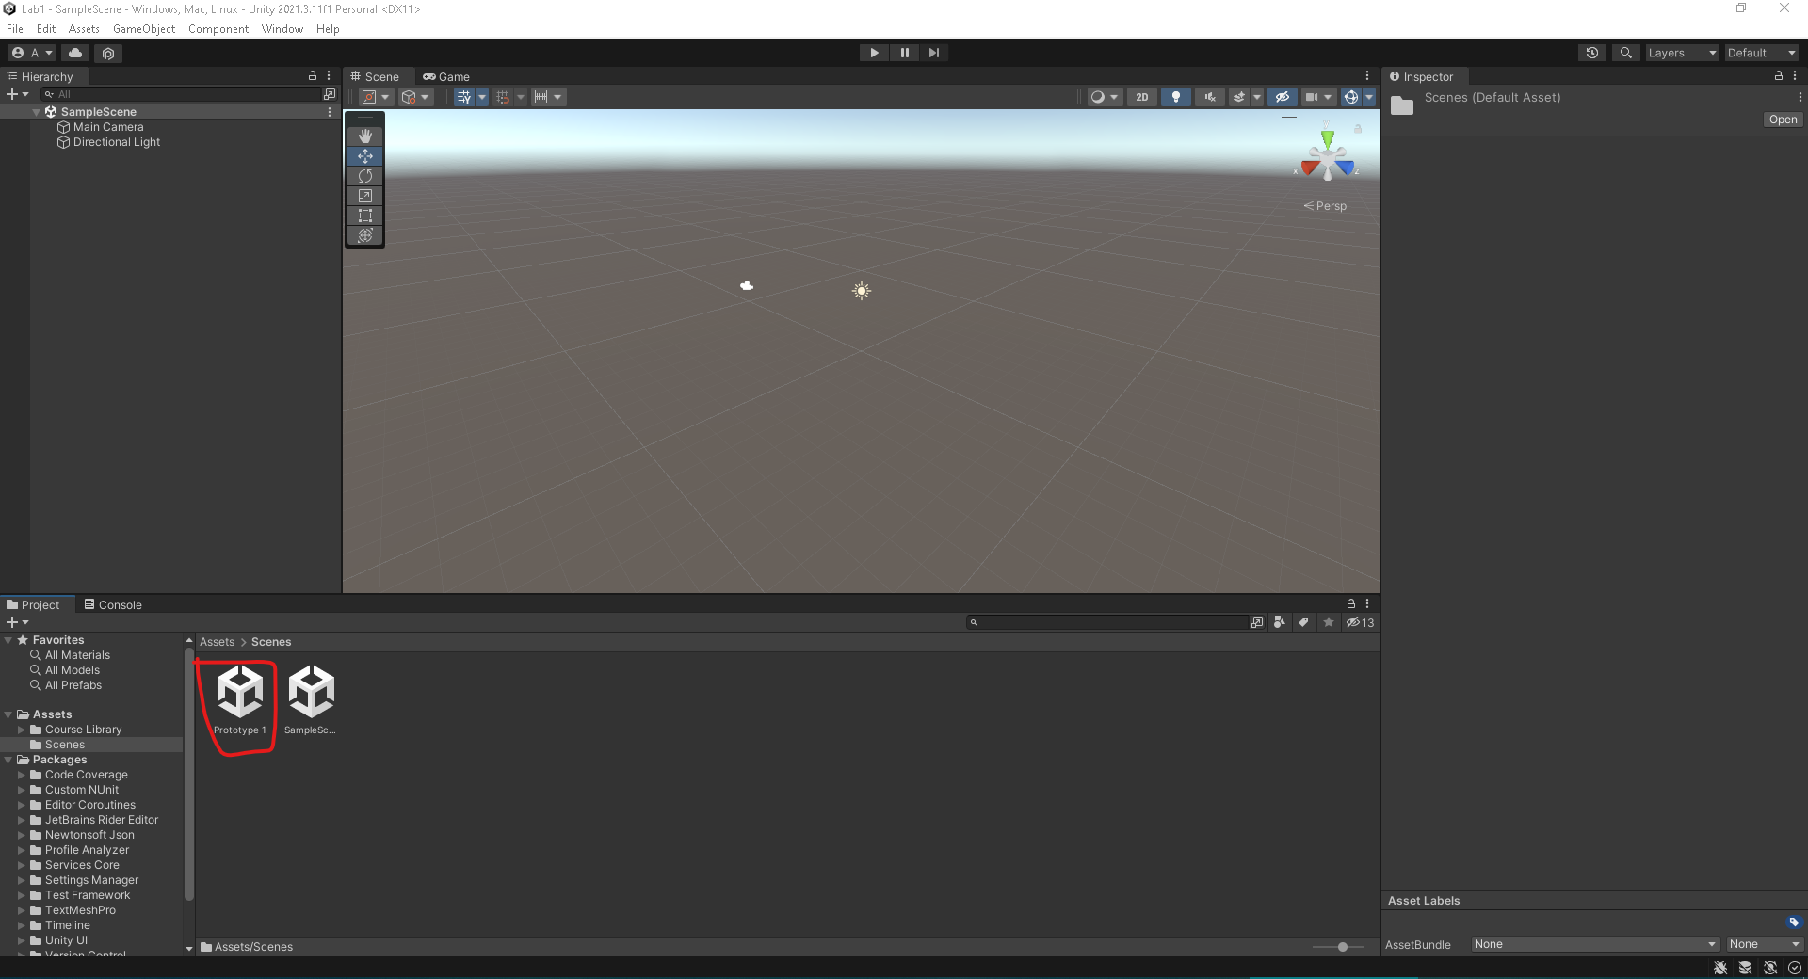
Task: Click the Open button in Inspector
Action: (1783, 120)
